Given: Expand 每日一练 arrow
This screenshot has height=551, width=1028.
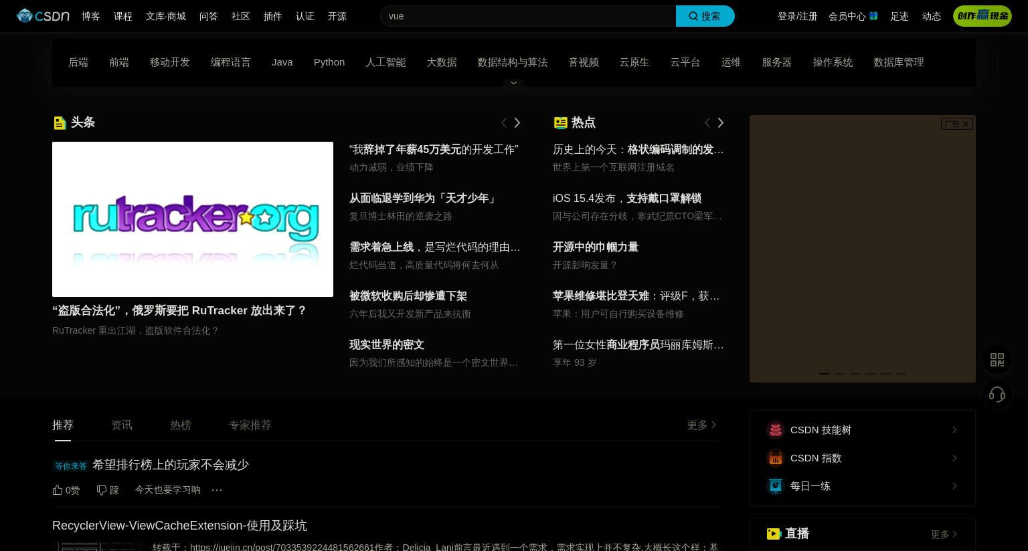Looking at the screenshot, I should pyautogui.click(x=954, y=486).
